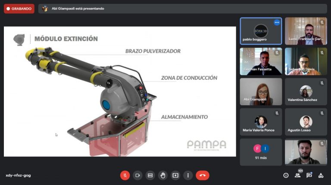Select Germán Fassetta video tile
Image resolution: width=331 pixels, height=185 pixels.
[x=261, y=61]
